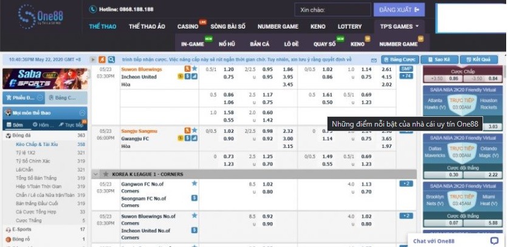Click yellow coin icon on Incheon United row

tap(180, 76)
